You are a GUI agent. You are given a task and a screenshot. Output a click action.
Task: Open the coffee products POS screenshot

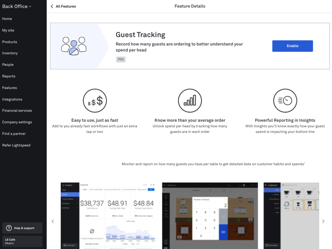tap(291, 216)
